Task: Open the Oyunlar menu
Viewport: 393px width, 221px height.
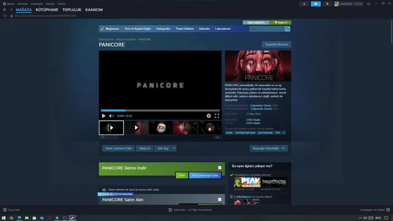Action: coord(50,4)
